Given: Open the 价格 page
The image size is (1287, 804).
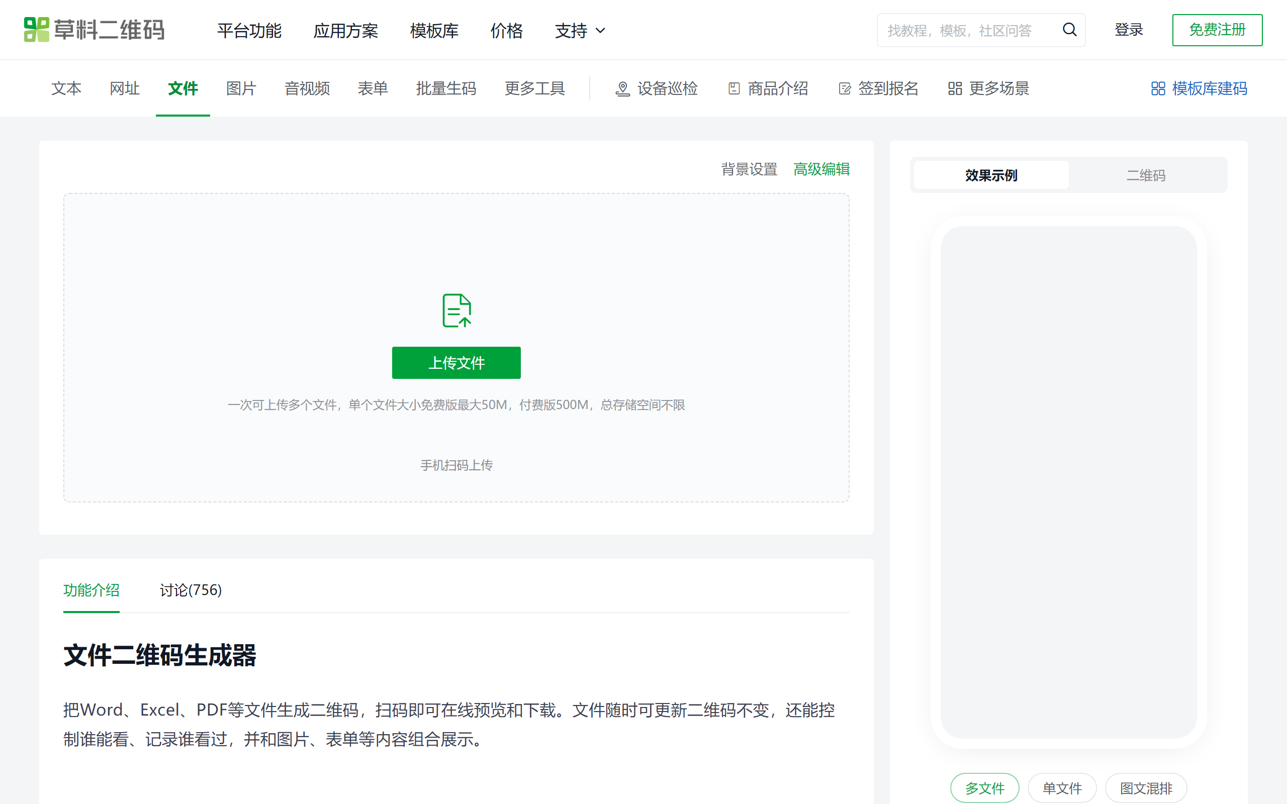Looking at the screenshot, I should pos(506,31).
